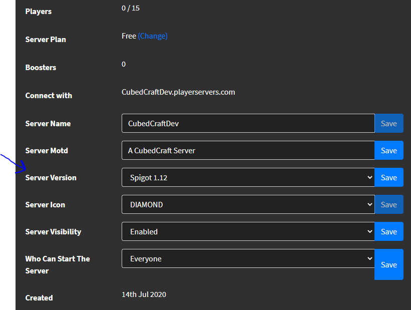Click the Change server plan link
Image resolution: width=411 pixels, height=310 pixels.
point(153,36)
